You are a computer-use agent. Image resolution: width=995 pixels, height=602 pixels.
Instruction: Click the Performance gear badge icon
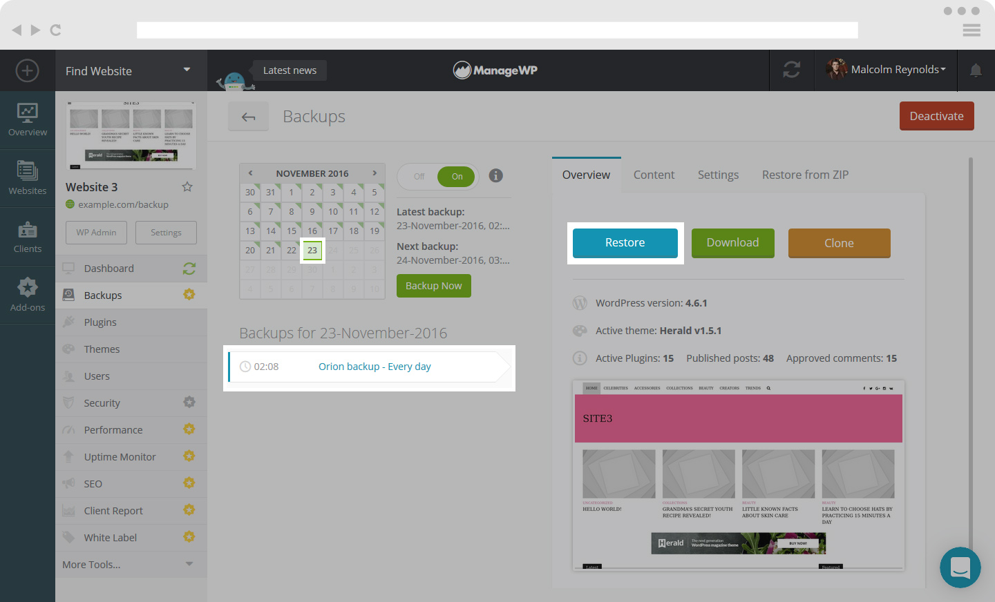coord(189,429)
